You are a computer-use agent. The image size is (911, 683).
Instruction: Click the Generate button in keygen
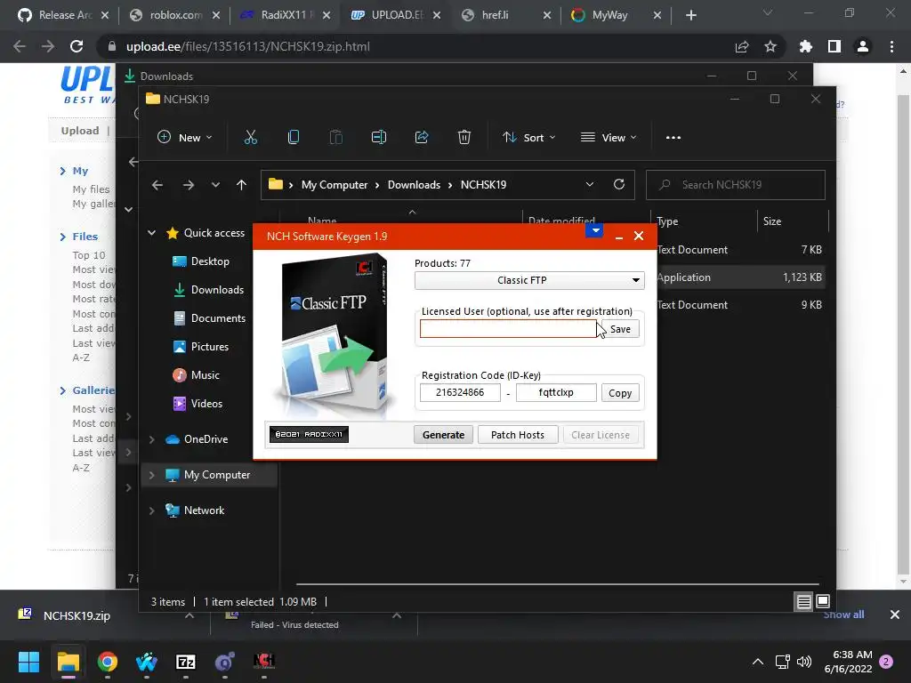[443, 435]
